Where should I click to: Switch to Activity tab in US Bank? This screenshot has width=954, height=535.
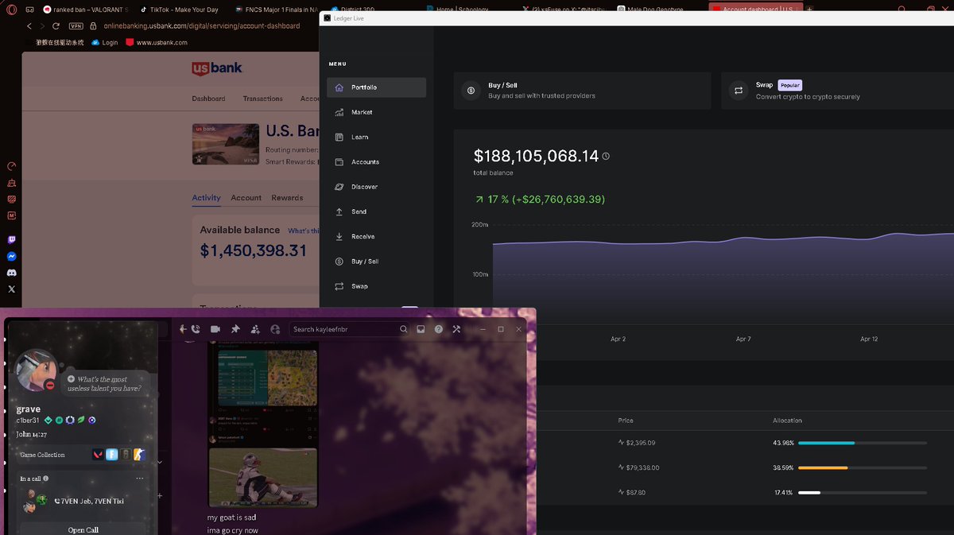coord(206,198)
